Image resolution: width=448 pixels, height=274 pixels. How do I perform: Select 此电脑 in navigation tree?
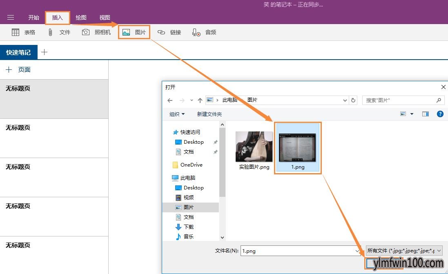coord(183,178)
